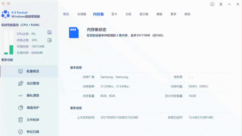Screen dimensions: 242x136
Task: Click the 9.3 Formal version text
Action: (x=19, y=13)
